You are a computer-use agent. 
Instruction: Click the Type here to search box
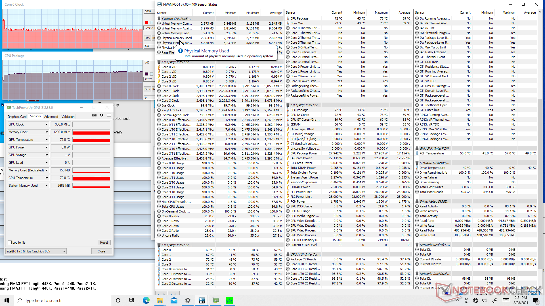coord(62,300)
